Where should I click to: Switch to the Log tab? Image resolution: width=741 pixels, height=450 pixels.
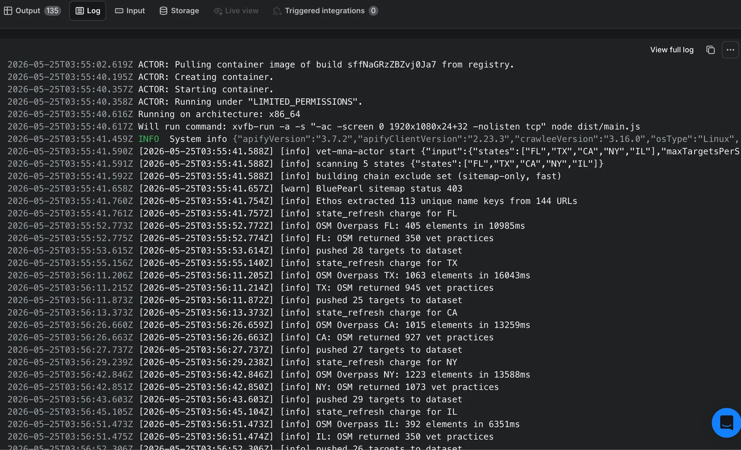click(x=88, y=11)
